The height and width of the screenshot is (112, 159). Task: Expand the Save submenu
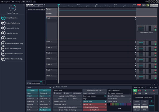tap(32, 93)
